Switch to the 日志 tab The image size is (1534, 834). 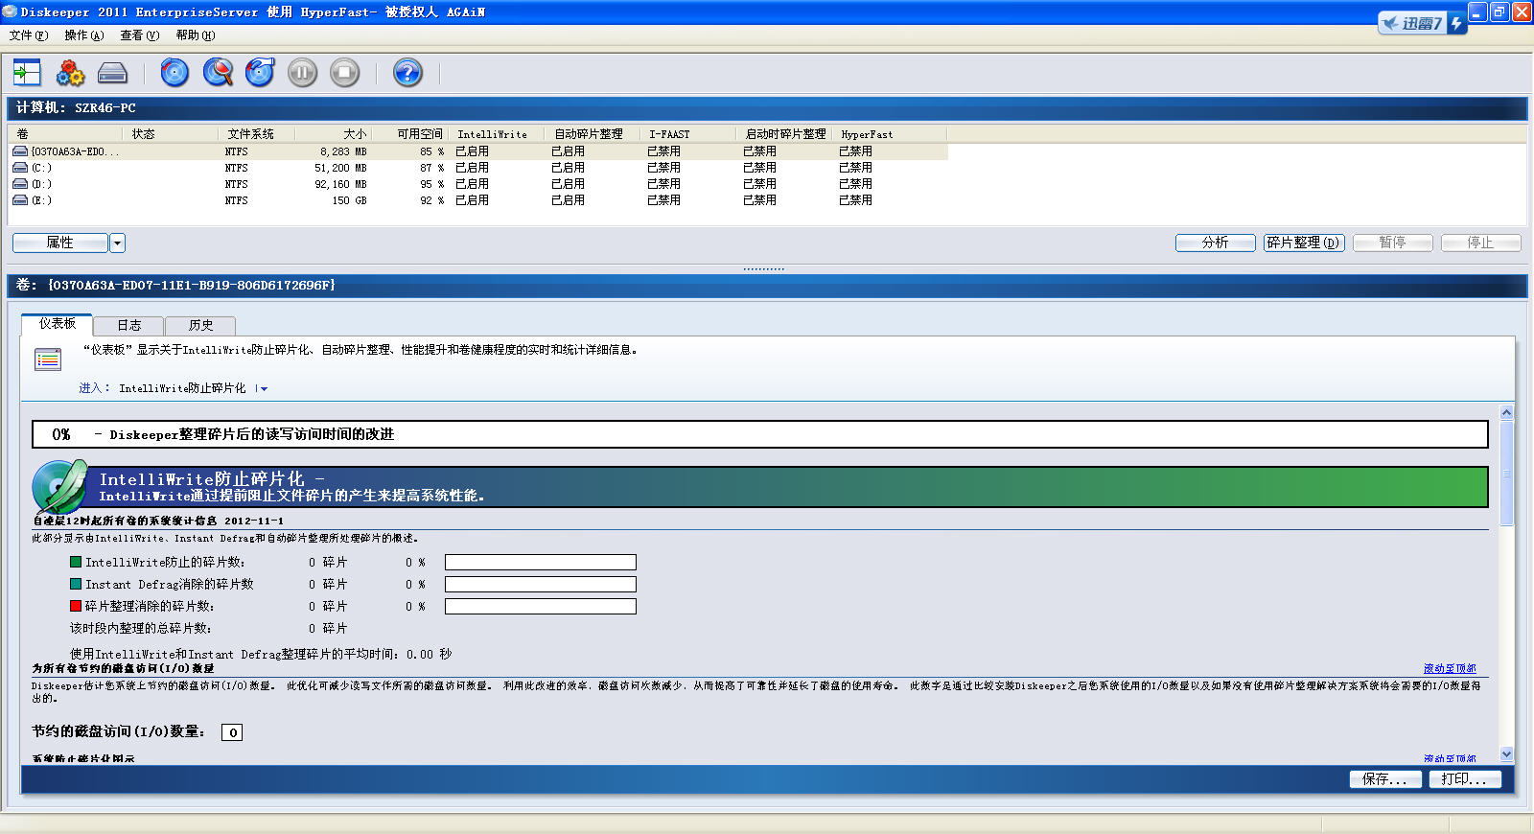click(x=128, y=326)
